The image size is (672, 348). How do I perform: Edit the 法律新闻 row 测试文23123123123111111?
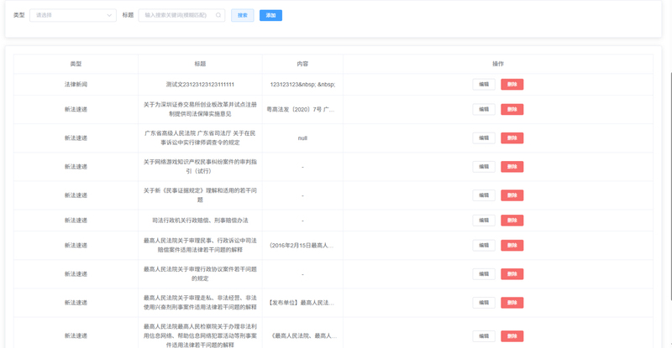[x=484, y=84]
